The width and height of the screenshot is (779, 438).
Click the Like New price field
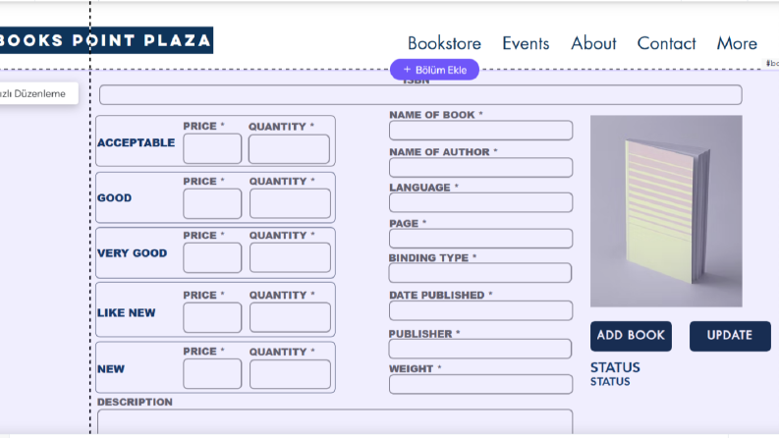coord(212,318)
